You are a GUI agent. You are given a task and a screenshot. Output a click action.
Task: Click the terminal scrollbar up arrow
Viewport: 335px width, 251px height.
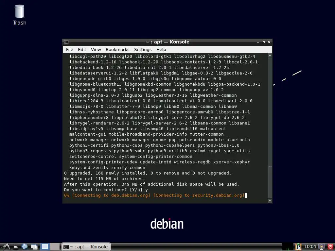270,56
